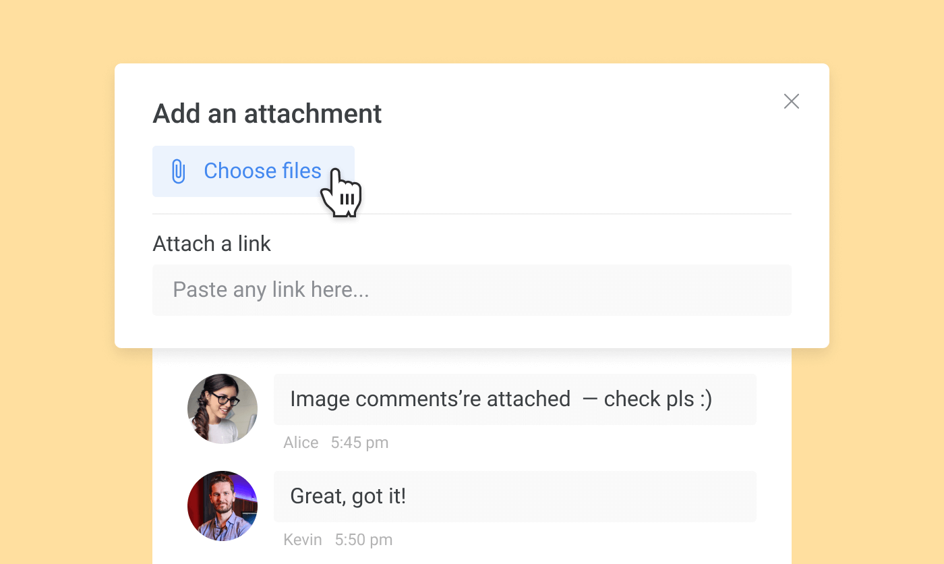Click the Add an attachment dialog title

pyautogui.click(x=267, y=113)
